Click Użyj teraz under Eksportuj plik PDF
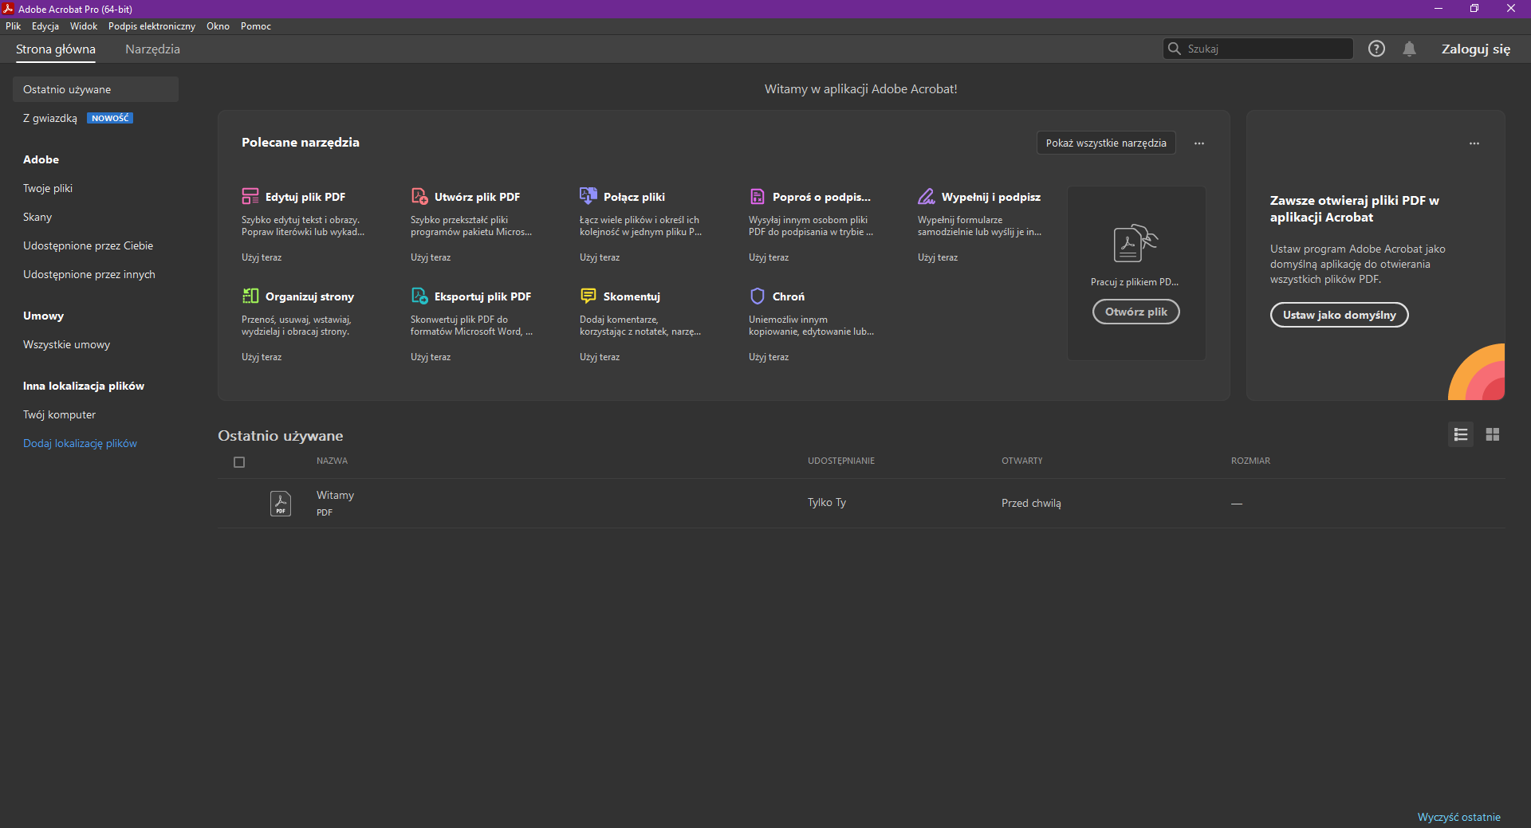This screenshot has height=828, width=1531. point(431,357)
